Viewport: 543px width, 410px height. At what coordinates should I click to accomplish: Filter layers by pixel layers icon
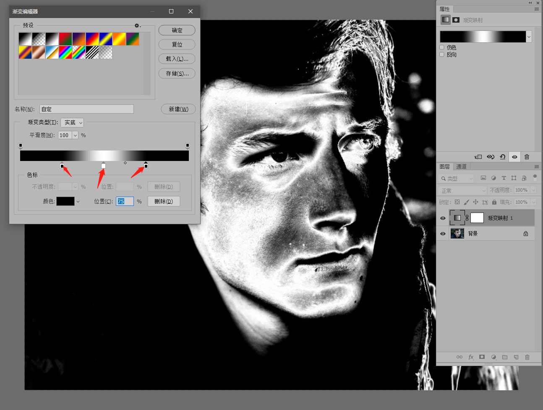pos(483,178)
